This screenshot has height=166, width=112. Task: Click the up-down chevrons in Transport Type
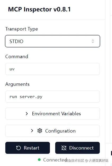(93, 41)
